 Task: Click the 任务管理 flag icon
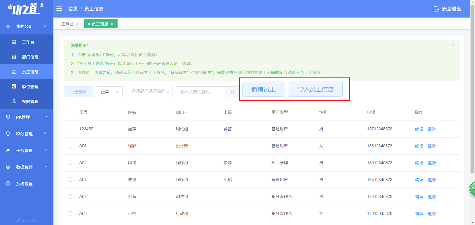(8, 150)
